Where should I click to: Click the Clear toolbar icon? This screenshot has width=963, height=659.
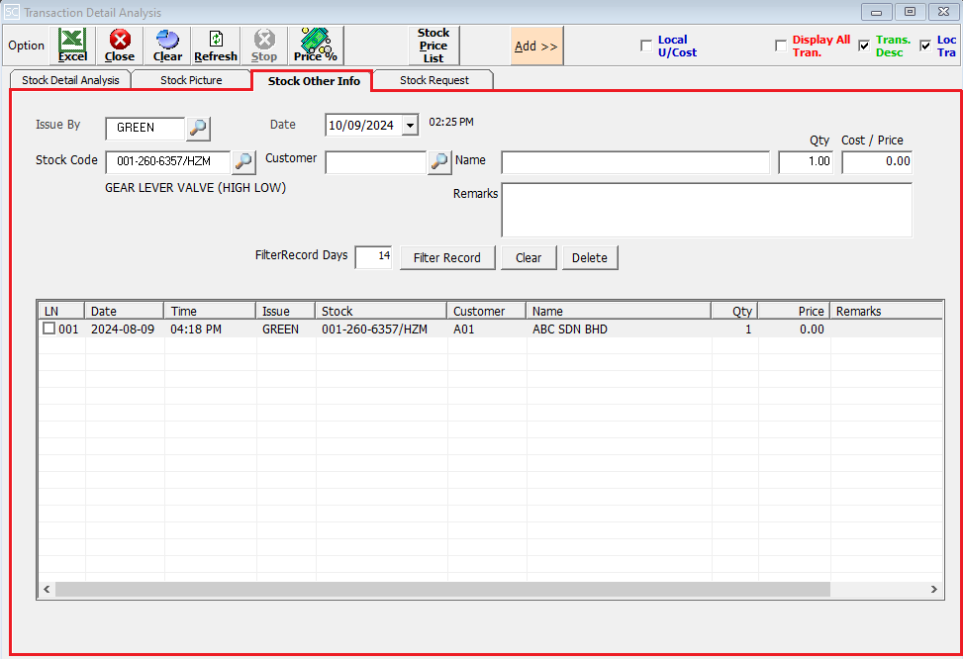point(167,46)
